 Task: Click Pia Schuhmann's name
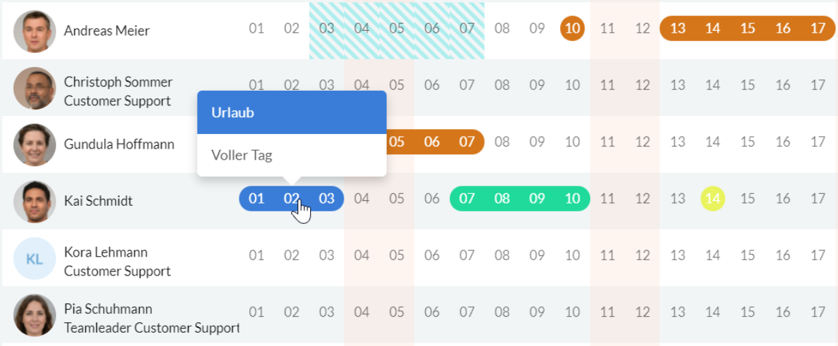[x=108, y=309]
